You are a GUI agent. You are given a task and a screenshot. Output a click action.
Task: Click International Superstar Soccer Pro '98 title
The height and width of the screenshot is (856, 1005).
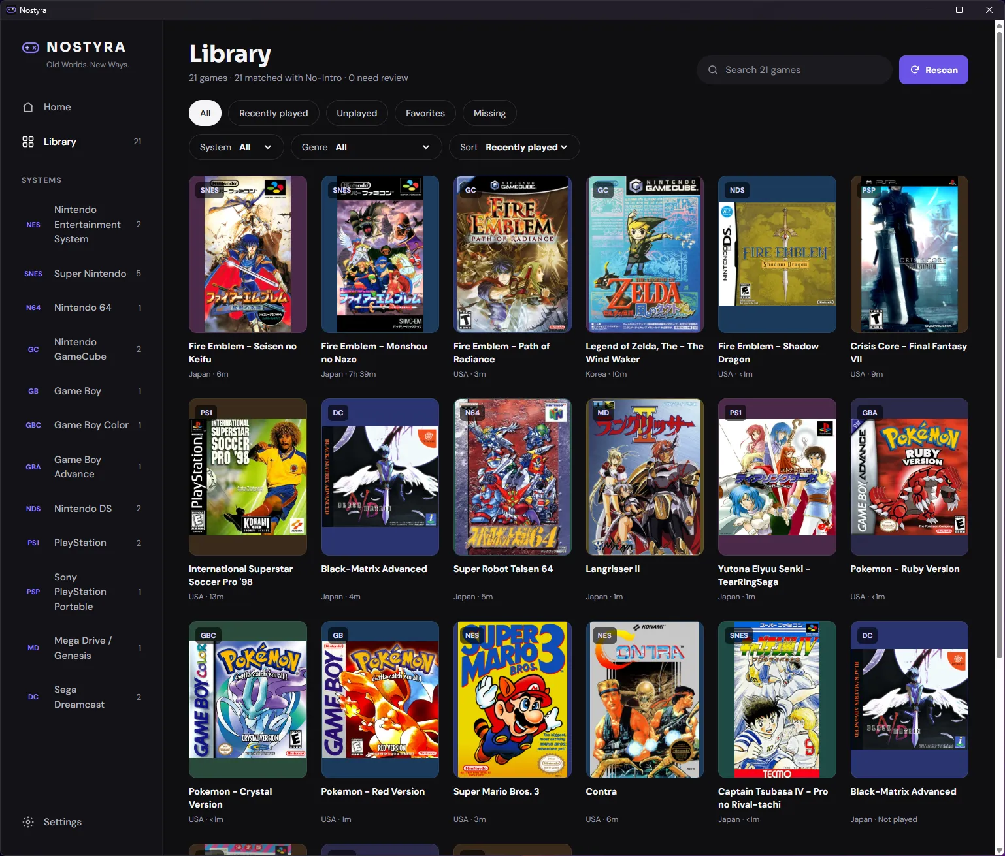point(240,576)
